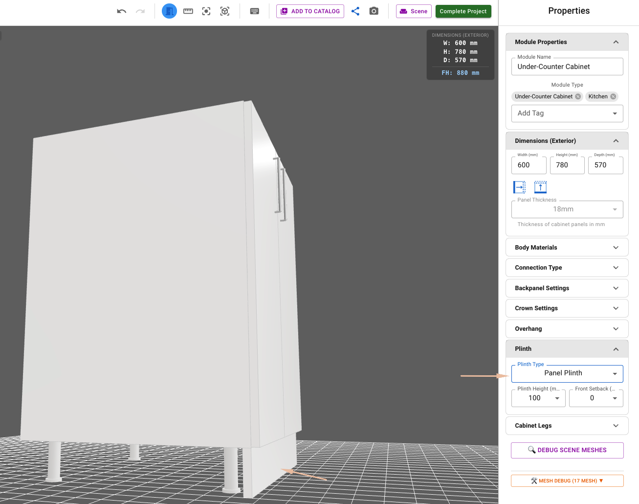The height and width of the screenshot is (504, 639).
Task: Click the 3D cube fit-view icon
Action: [x=225, y=11]
